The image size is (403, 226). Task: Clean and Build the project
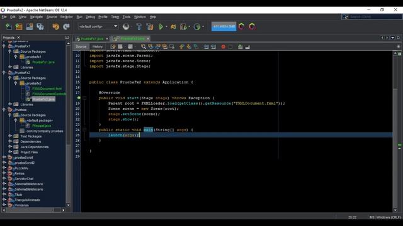[x=150, y=26]
